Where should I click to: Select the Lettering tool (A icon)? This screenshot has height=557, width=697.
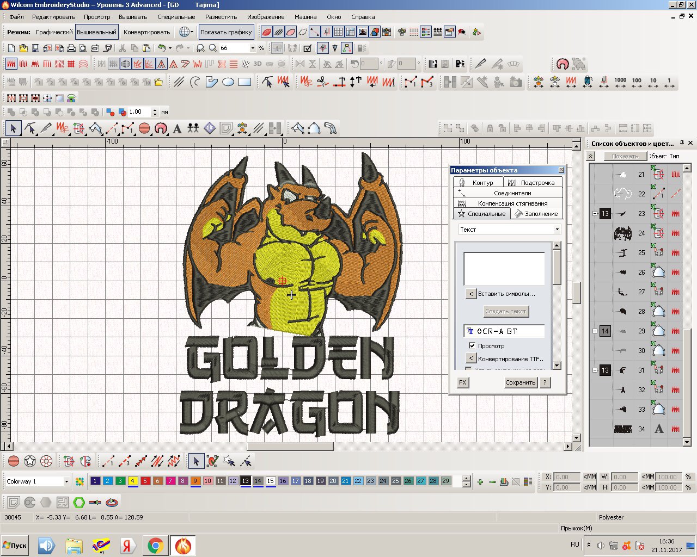pyautogui.click(x=177, y=129)
